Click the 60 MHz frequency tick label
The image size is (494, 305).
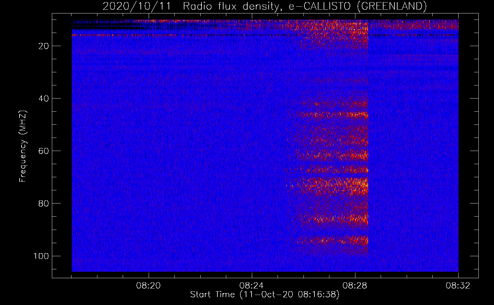tap(44, 151)
